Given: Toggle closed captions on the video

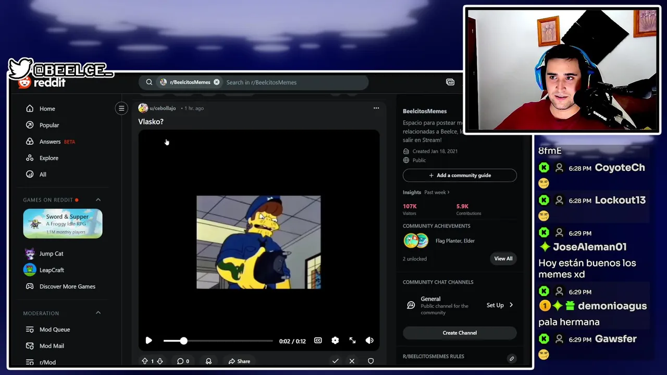Looking at the screenshot, I should [x=318, y=341].
